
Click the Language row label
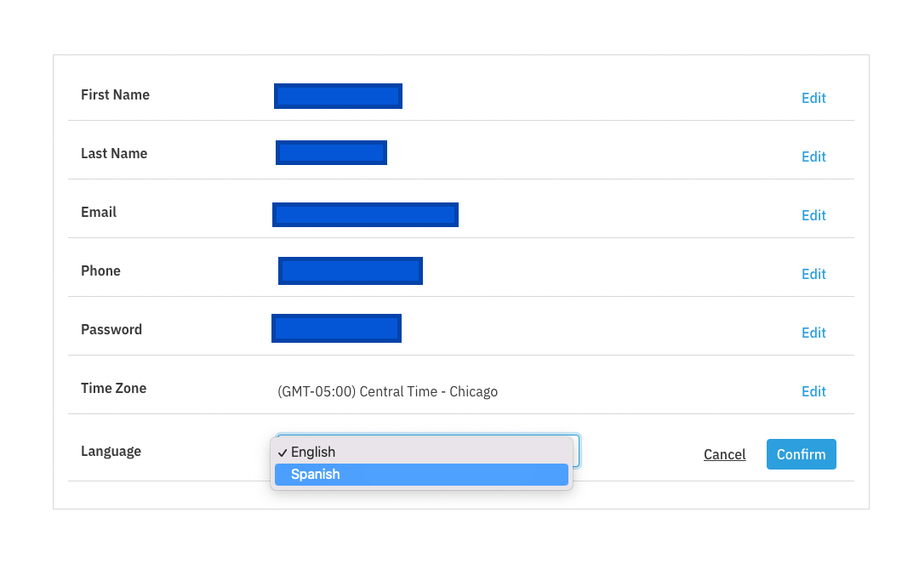pyautogui.click(x=111, y=451)
